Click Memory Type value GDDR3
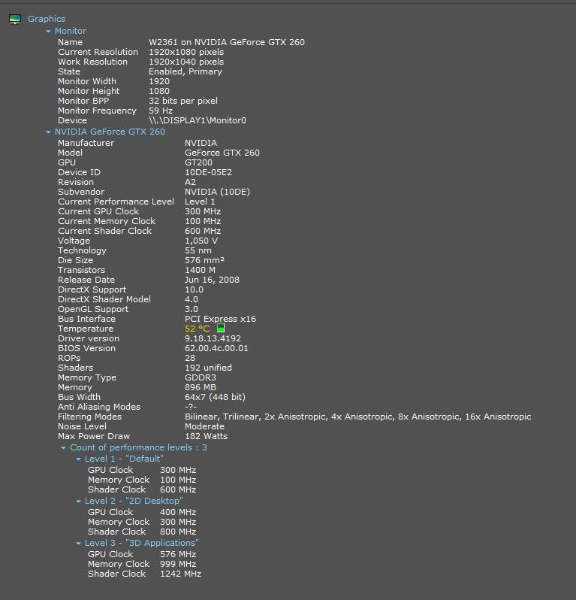 [201, 377]
